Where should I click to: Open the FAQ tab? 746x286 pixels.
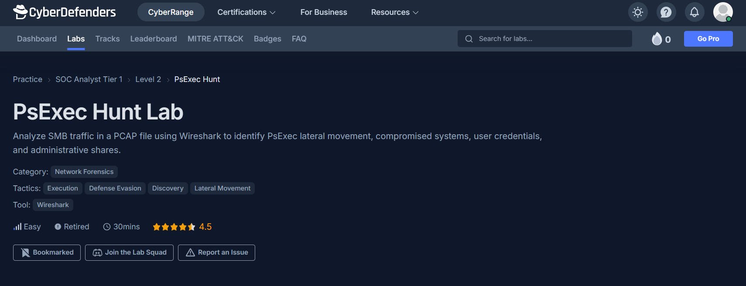click(x=299, y=39)
